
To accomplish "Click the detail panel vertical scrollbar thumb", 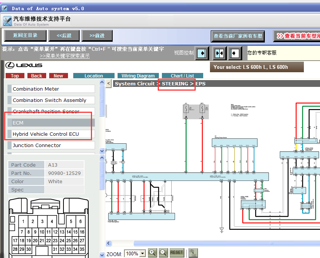I will 102,175.
